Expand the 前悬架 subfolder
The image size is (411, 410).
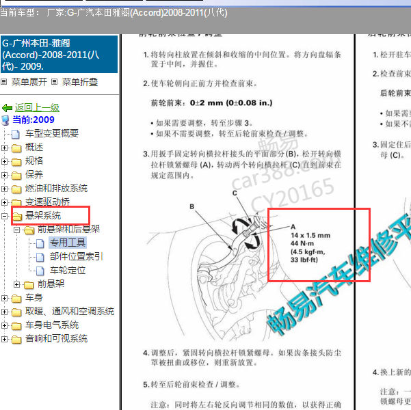click(17, 284)
